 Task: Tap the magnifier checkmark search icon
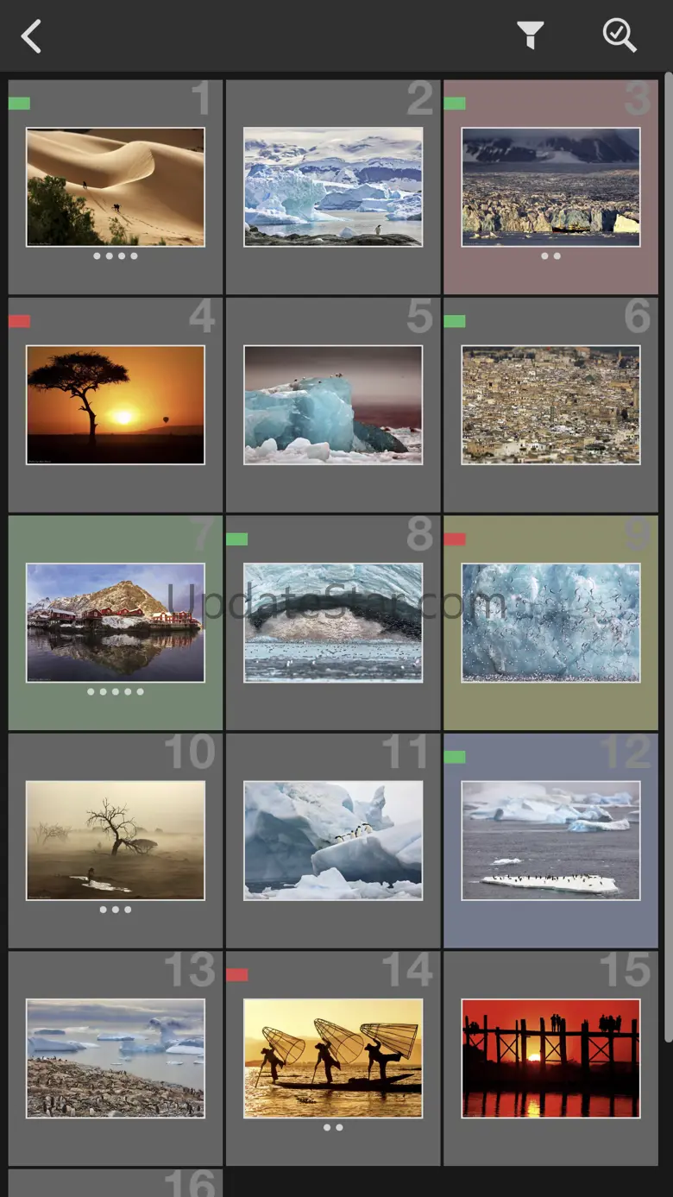619,35
